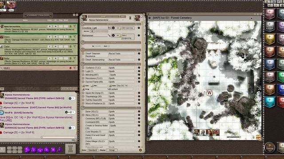284x159 pixels.
Task: Open the Tokens sidebar button
Action: coord(269,148)
